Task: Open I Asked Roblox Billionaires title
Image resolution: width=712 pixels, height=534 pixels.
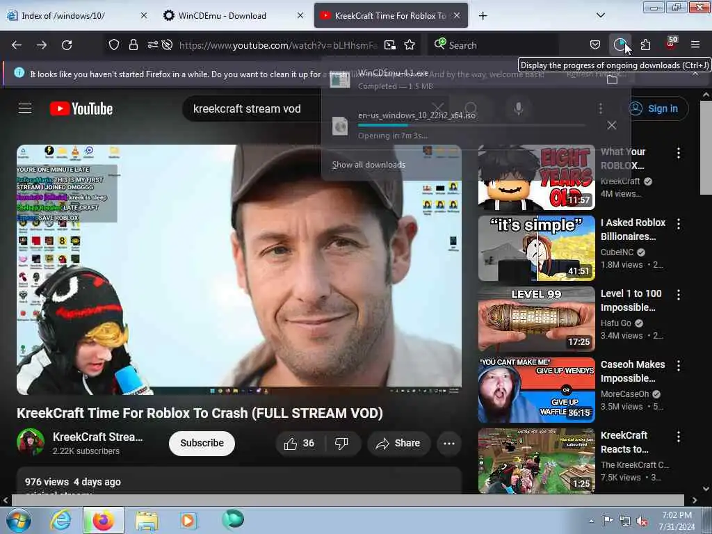Action: coord(633,229)
